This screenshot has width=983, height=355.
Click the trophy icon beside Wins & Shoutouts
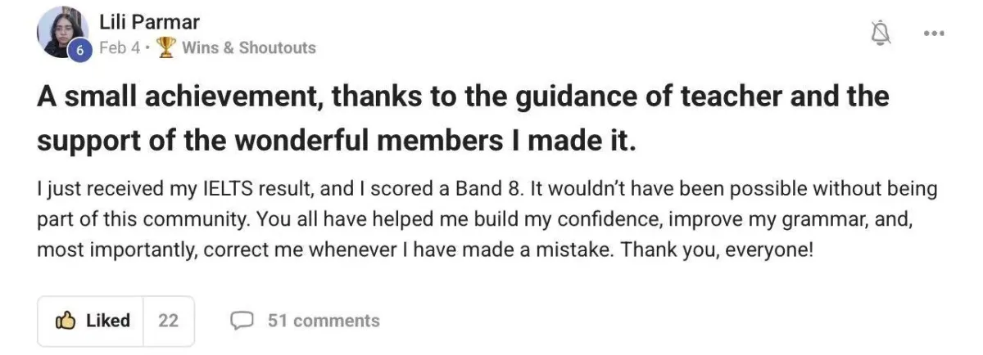point(166,47)
